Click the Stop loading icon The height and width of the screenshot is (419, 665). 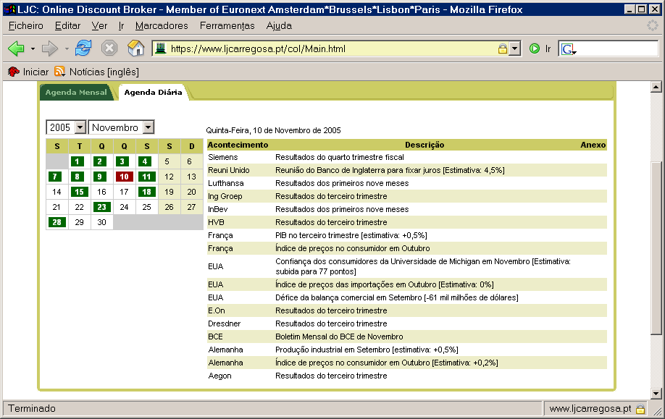click(109, 48)
